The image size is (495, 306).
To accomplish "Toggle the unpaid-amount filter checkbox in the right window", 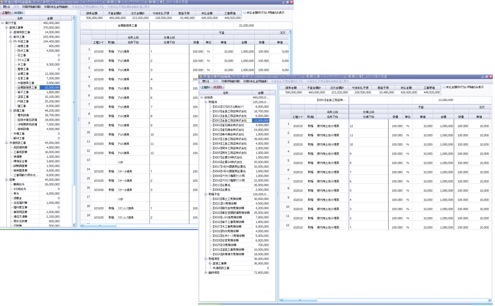I will click(x=444, y=87).
